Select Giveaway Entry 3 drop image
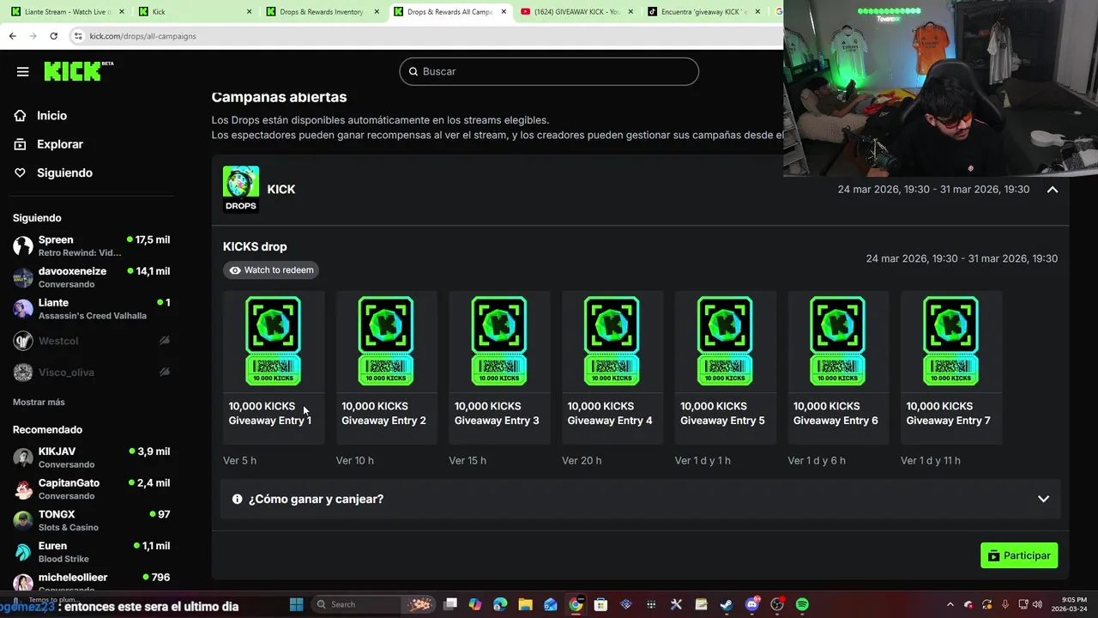Image resolution: width=1098 pixels, height=618 pixels. (499, 341)
